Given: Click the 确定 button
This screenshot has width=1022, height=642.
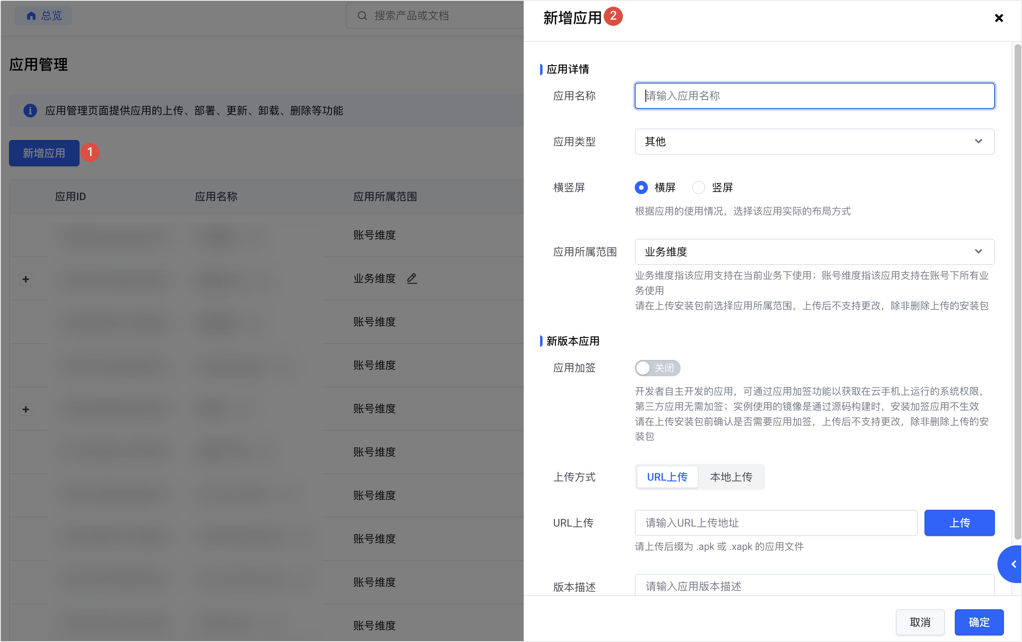Looking at the screenshot, I should point(979,622).
